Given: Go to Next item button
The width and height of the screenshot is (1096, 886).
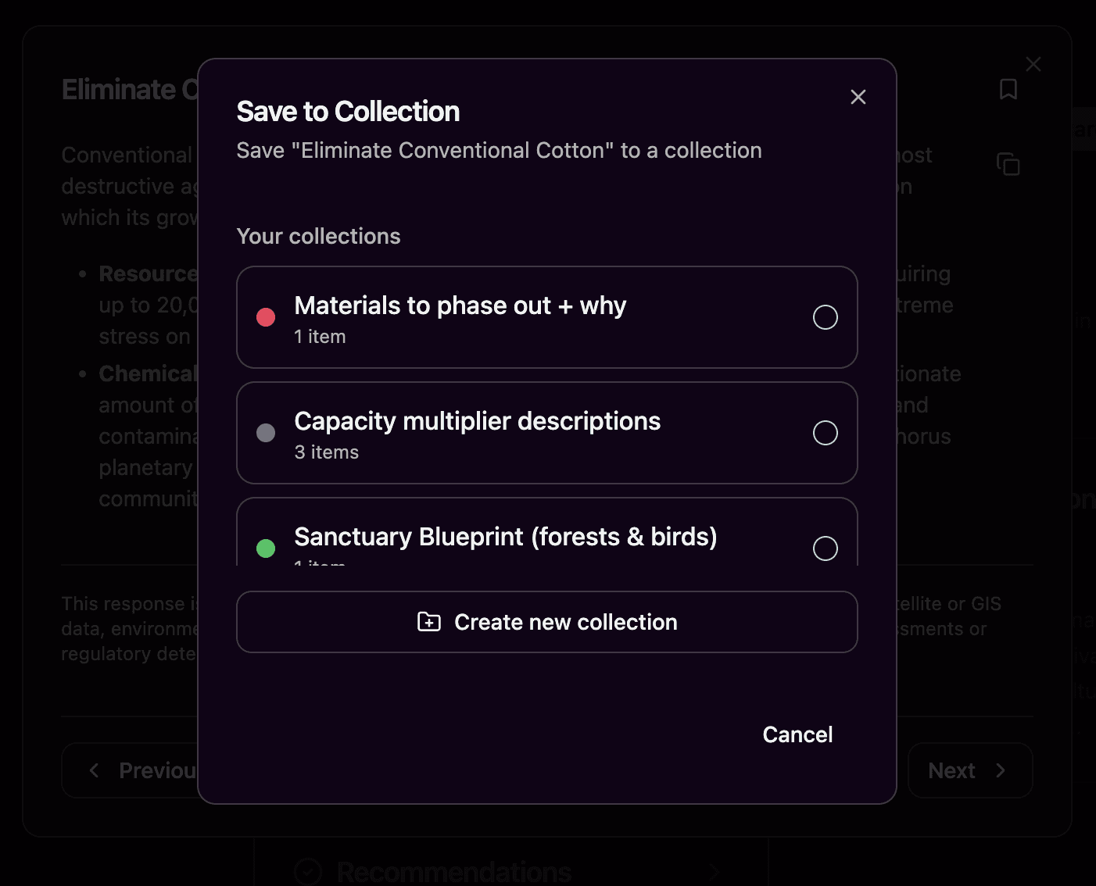Looking at the screenshot, I should click(970, 770).
